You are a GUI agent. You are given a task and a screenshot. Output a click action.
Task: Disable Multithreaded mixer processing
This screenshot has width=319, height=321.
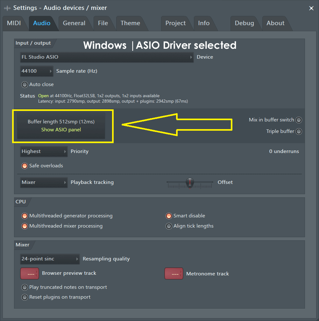[25, 226]
